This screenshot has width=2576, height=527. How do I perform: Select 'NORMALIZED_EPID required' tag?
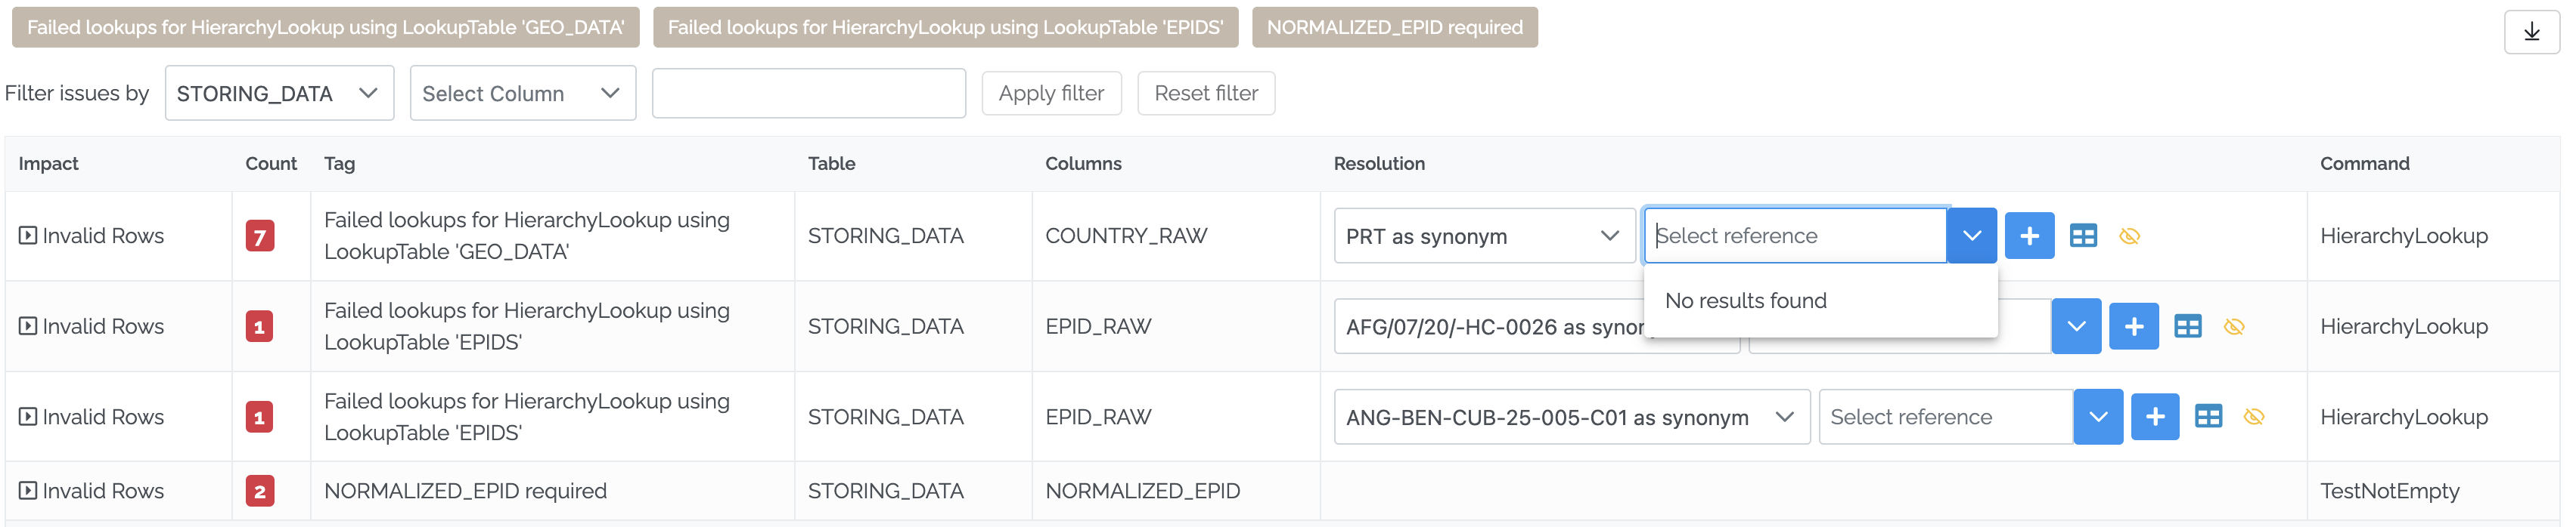coord(1394,27)
